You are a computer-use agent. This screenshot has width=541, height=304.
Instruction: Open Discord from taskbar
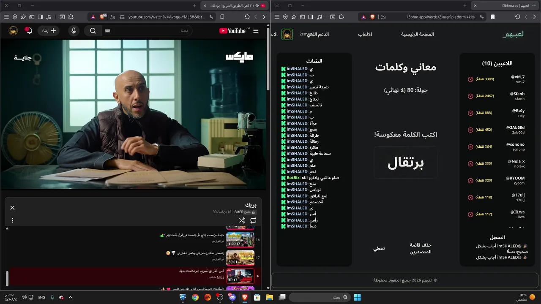[x=232, y=297]
